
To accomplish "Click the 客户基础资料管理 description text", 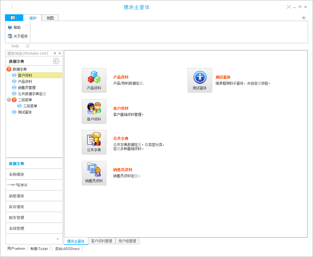I will click(x=128, y=114).
